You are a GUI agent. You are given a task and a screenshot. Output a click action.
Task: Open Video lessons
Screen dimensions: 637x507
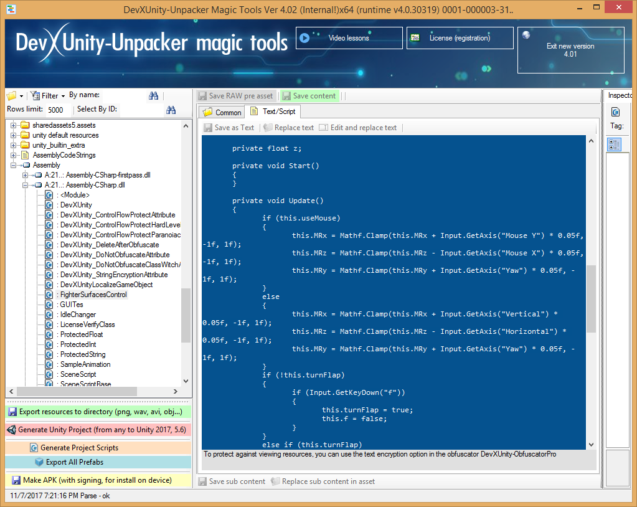pos(349,38)
